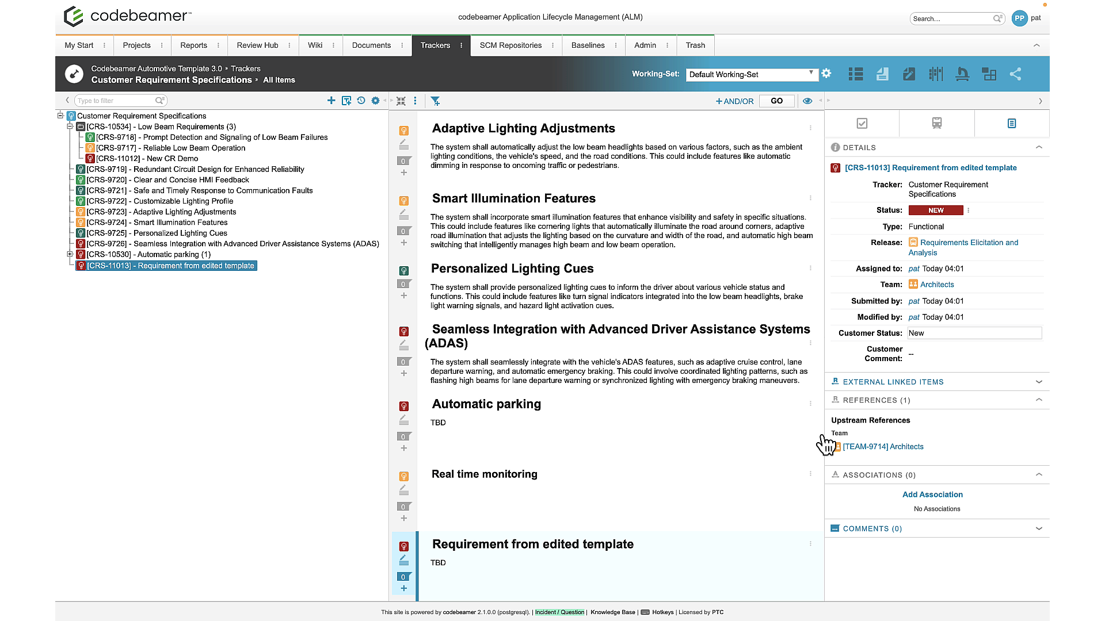Switch to the document view icon
Screen dimensions: 1105x621
click(882, 74)
